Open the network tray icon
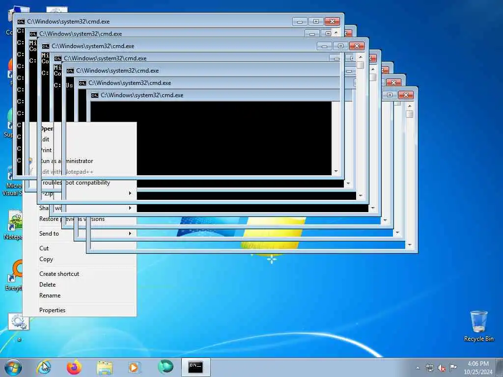 (x=429, y=368)
